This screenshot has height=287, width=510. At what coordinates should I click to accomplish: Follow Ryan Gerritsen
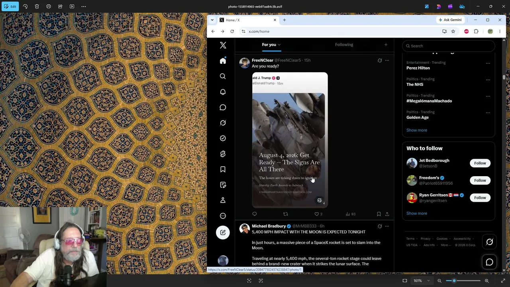[x=480, y=198]
